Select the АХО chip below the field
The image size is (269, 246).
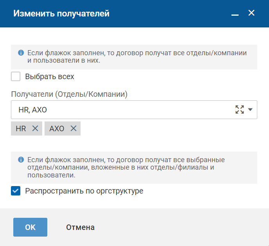point(57,128)
